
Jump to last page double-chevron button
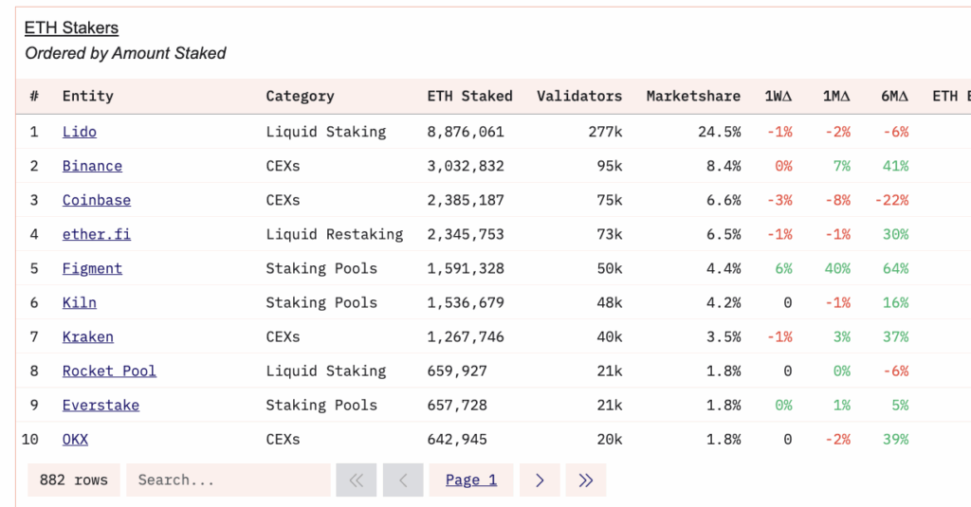586,480
